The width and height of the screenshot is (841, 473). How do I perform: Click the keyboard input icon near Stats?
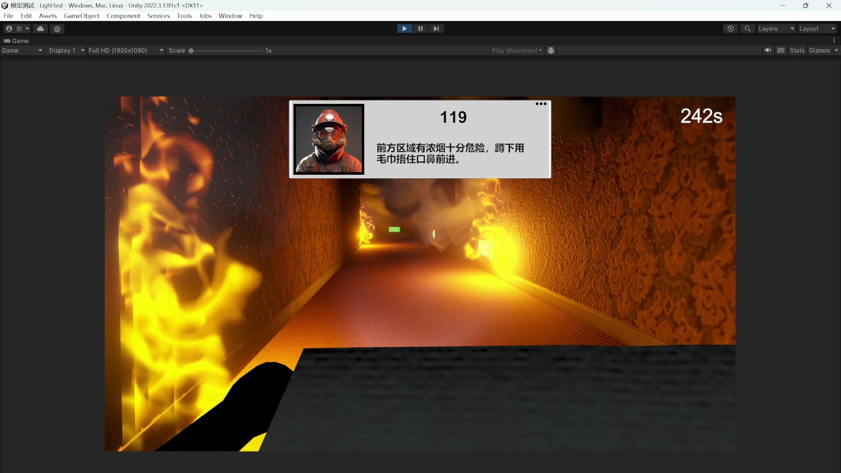point(781,50)
